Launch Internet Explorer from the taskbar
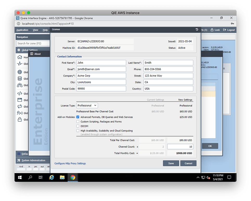The image size is (251, 201). [x=52, y=177]
